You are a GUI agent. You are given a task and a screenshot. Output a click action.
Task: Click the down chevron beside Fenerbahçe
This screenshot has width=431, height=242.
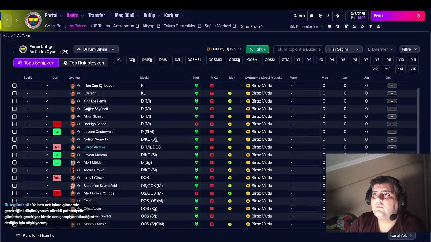point(14,52)
